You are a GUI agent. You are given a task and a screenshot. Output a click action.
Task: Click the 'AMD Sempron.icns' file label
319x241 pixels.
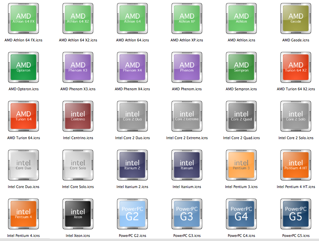point(241,89)
